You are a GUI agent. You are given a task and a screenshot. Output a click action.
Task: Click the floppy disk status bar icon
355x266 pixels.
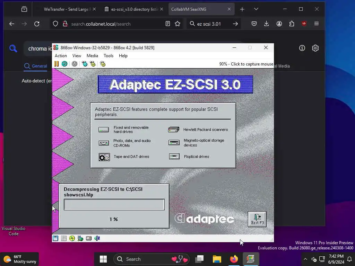pyautogui.click(x=55, y=238)
